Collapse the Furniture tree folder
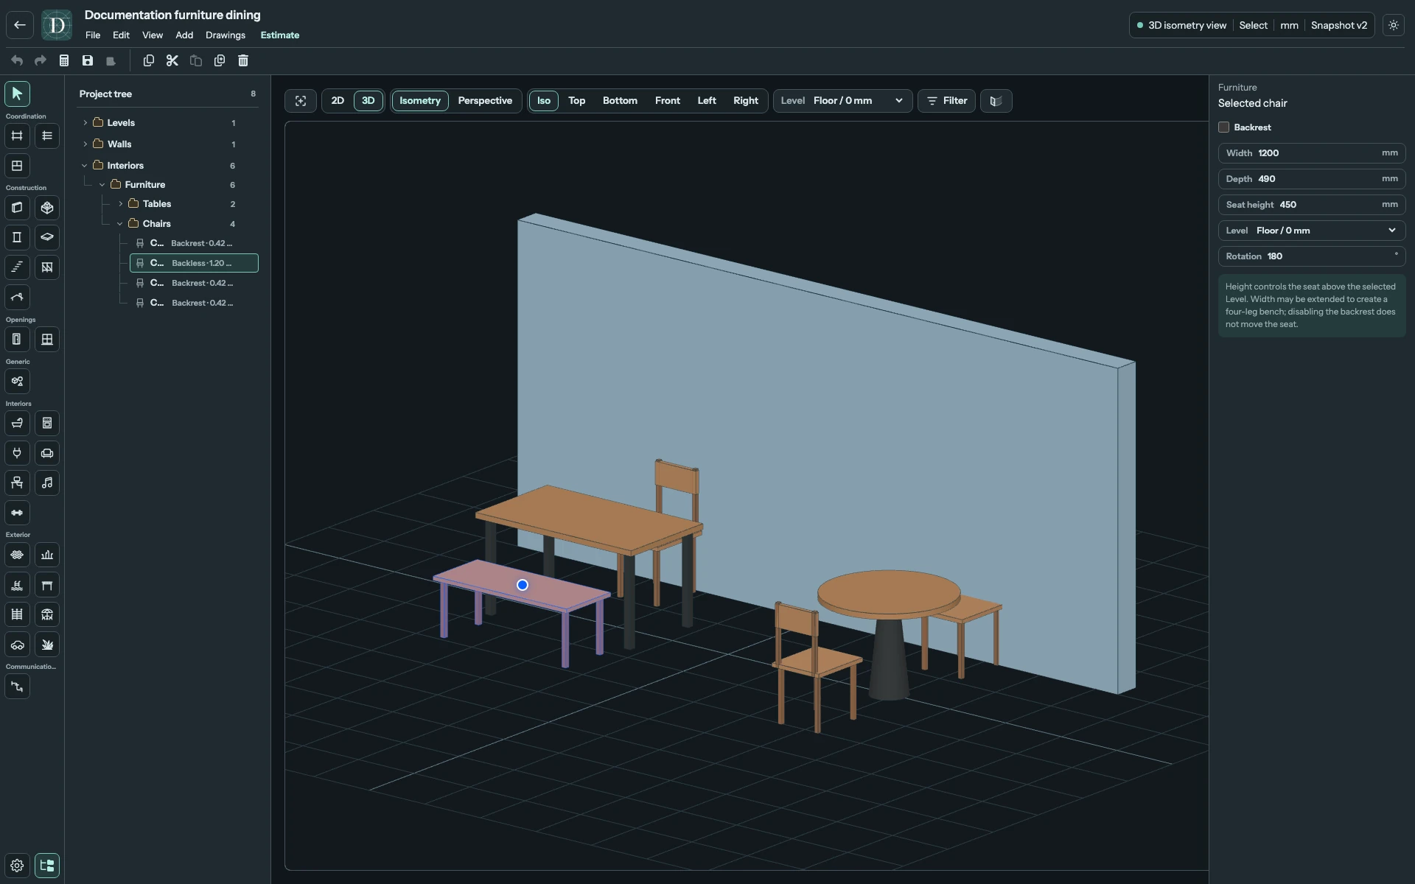The image size is (1415, 884). (x=102, y=185)
